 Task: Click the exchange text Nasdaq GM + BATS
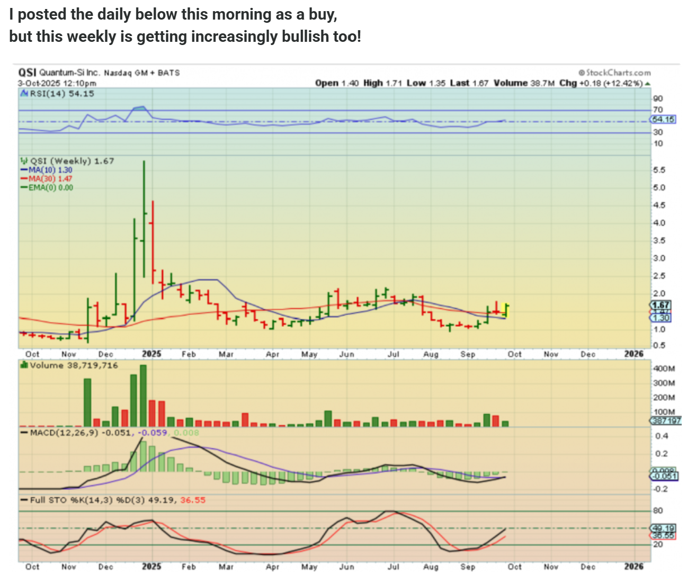pyautogui.click(x=142, y=73)
